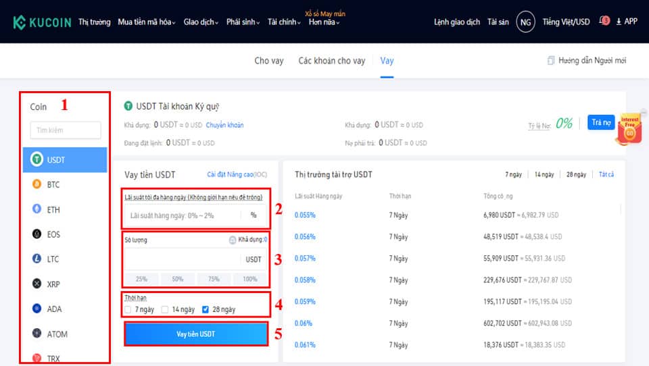Click the NG profile avatar
The image size is (649, 366).
pos(525,22)
